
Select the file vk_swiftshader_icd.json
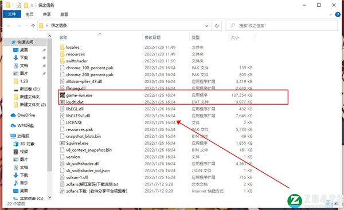click(x=88, y=171)
